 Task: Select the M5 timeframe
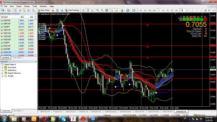[x=145, y=10]
